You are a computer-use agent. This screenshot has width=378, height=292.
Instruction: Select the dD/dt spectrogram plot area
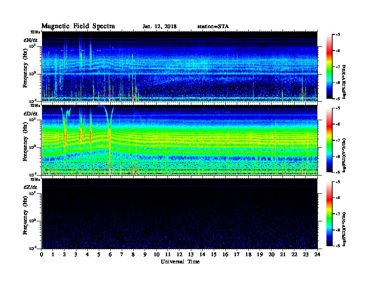coord(180,140)
